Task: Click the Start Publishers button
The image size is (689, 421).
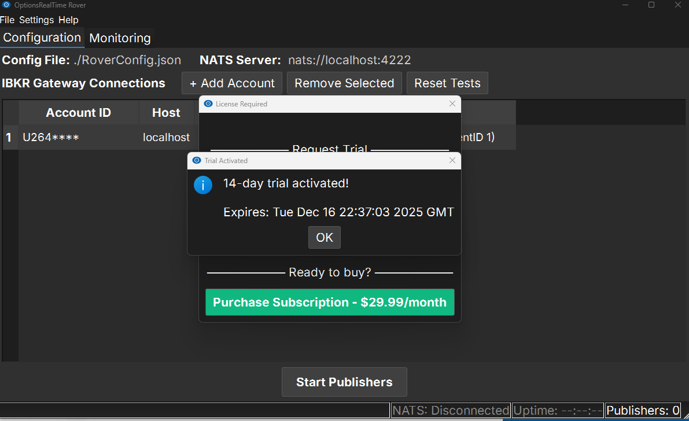Action: pyautogui.click(x=344, y=382)
